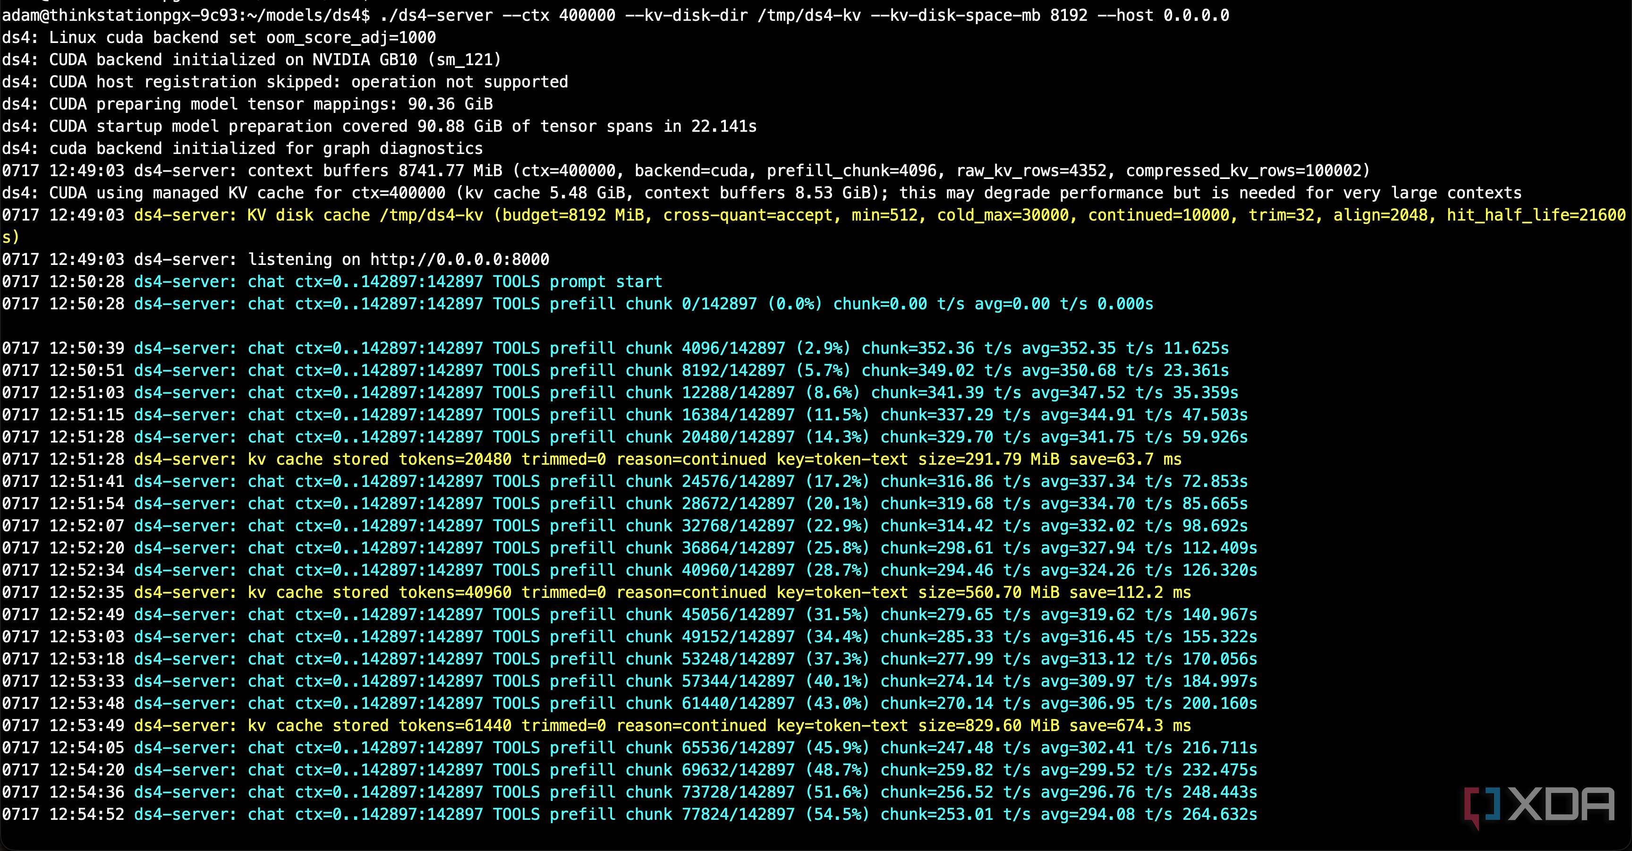Click the wrapped 's)' ending the KV disk cache line
The width and height of the screenshot is (1632, 851).
[x=11, y=237]
